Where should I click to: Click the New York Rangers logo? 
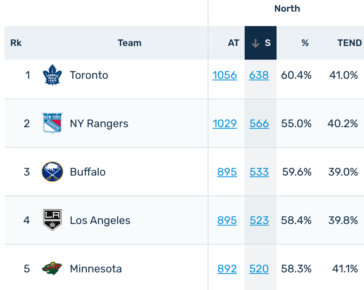click(52, 123)
